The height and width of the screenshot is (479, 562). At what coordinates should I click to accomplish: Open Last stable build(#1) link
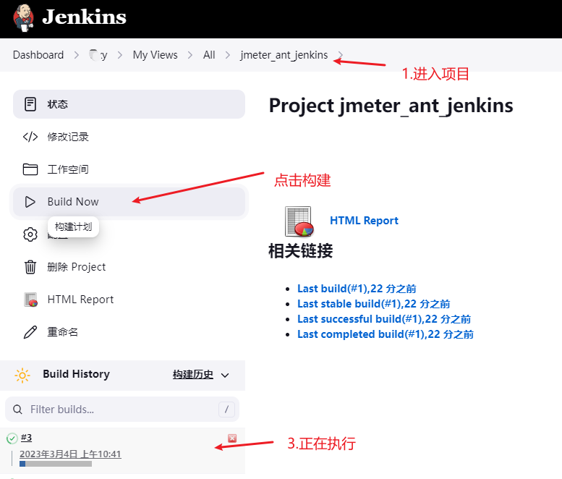373,304
